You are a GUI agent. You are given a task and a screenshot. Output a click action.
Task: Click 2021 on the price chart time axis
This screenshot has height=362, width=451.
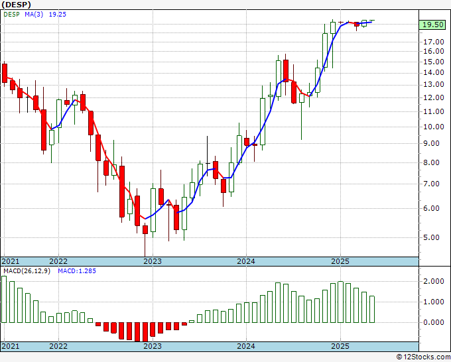pyautogui.click(x=11, y=261)
